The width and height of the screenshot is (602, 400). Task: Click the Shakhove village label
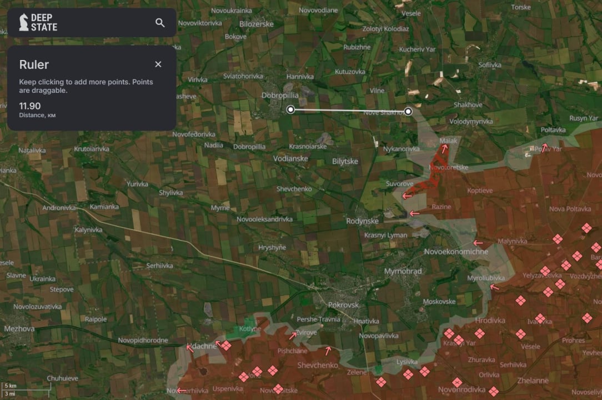click(x=468, y=104)
